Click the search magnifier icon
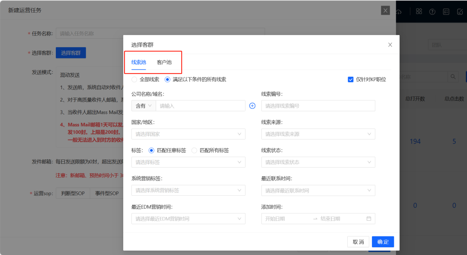 click(453, 76)
